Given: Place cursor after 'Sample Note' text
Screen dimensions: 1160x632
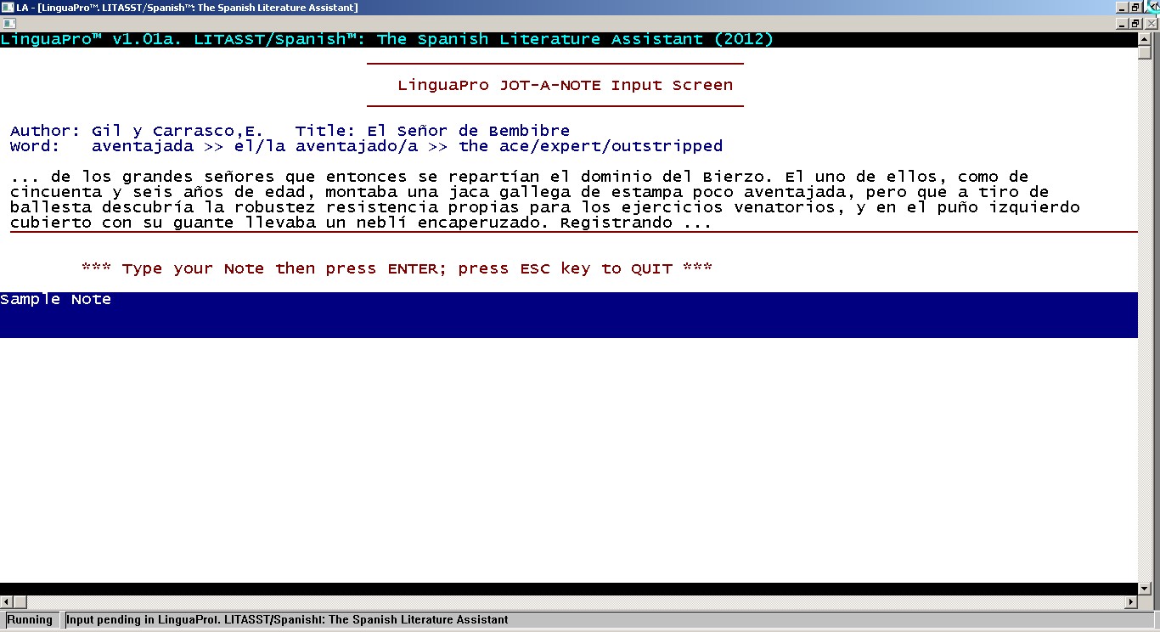Looking at the screenshot, I should click(x=113, y=300).
